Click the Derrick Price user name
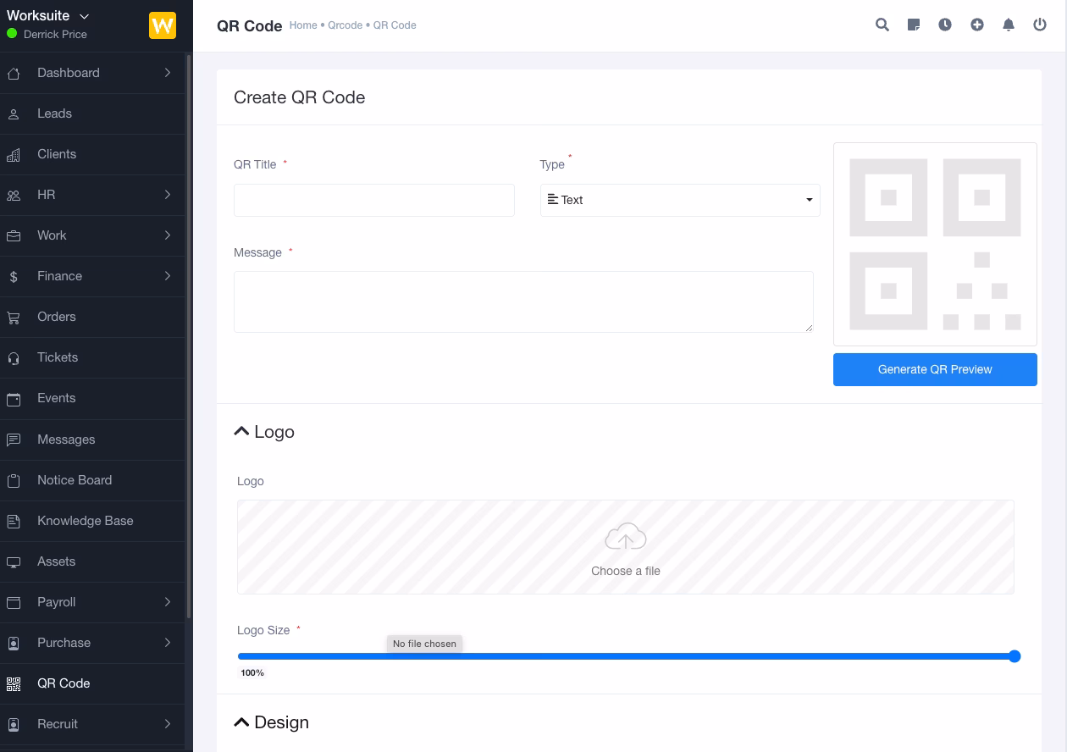The width and height of the screenshot is (1067, 752). (55, 35)
